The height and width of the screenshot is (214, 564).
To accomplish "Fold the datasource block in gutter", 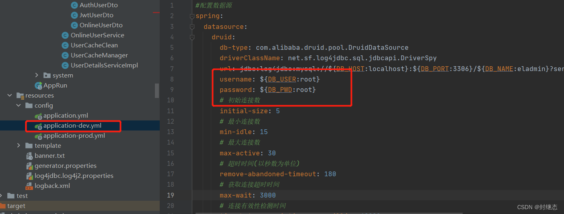I will [192, 26].
